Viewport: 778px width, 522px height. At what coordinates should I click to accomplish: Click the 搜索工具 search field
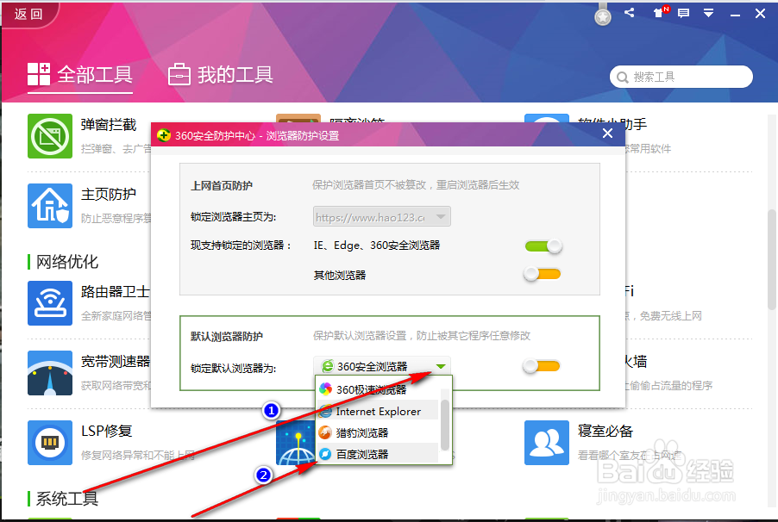[681, 77]
